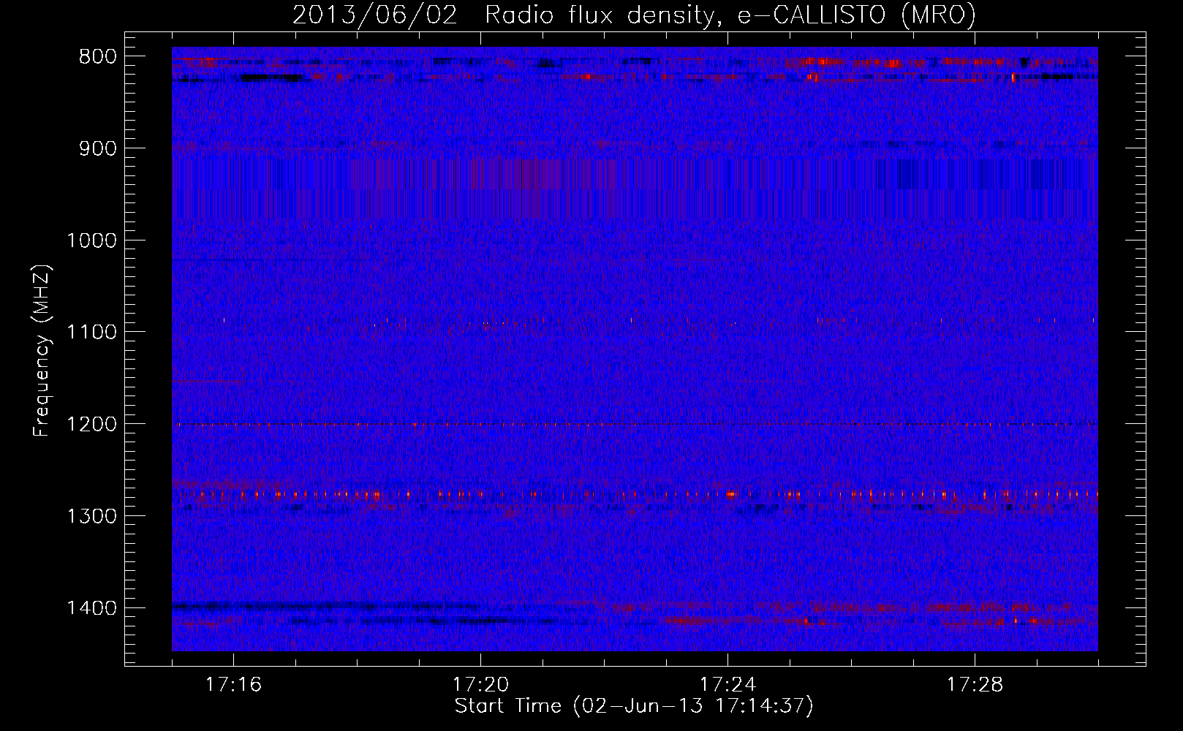Select the 1200 frequency axis label
The width and height of the screenshot is (1183, 731).
(91, 425)
